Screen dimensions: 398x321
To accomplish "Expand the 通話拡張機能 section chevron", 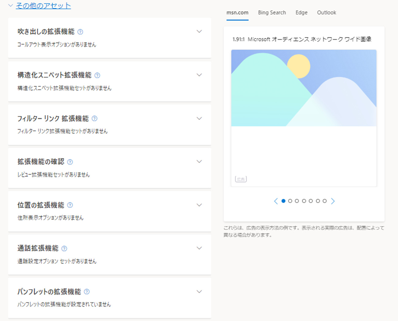I will point(199,248).
